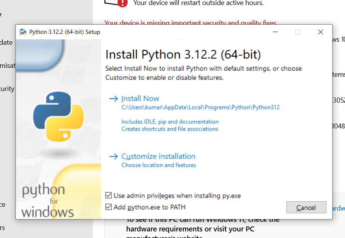This screenshot has width=345, height=238.
Task: Start installation with the Install Now link
Action: tap(140, 99)
